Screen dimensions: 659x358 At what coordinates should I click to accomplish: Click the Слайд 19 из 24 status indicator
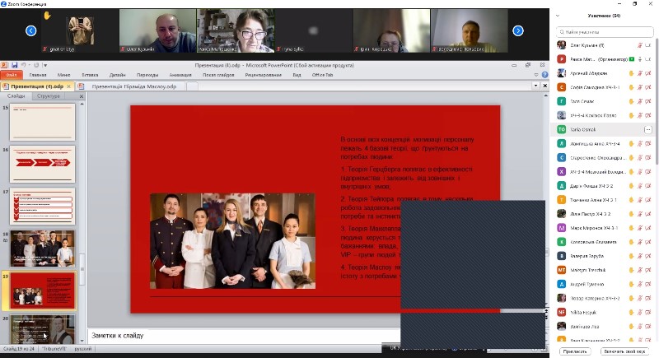click(x=19, y=349)
